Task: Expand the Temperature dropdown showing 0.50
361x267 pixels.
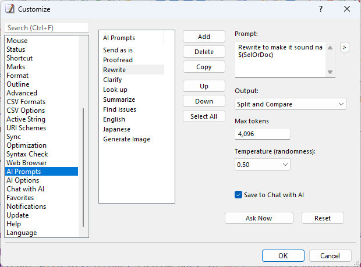Action: (263, 165)
